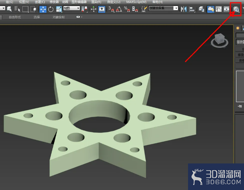Screen dimensions: 244x190
Task: Activate the Select and Rotate tool
Action: coord(51,9)
